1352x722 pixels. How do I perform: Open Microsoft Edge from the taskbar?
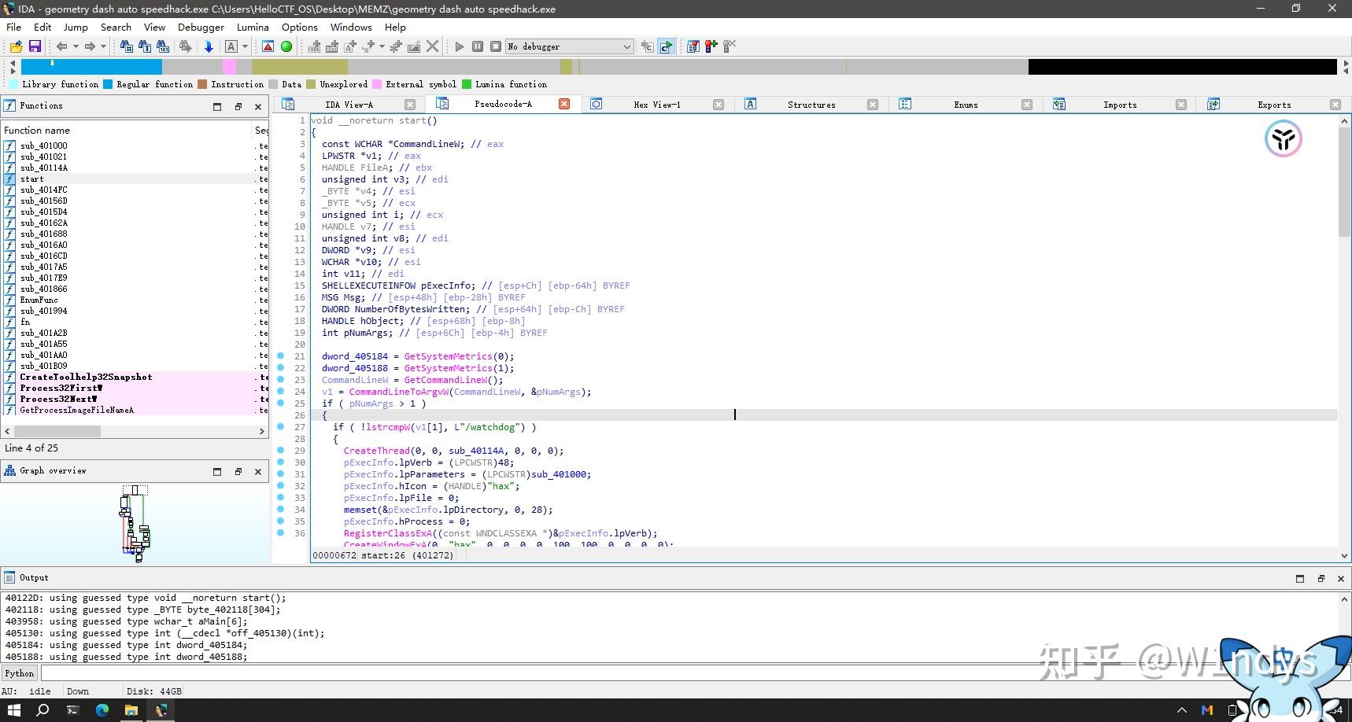pos(102,710)
